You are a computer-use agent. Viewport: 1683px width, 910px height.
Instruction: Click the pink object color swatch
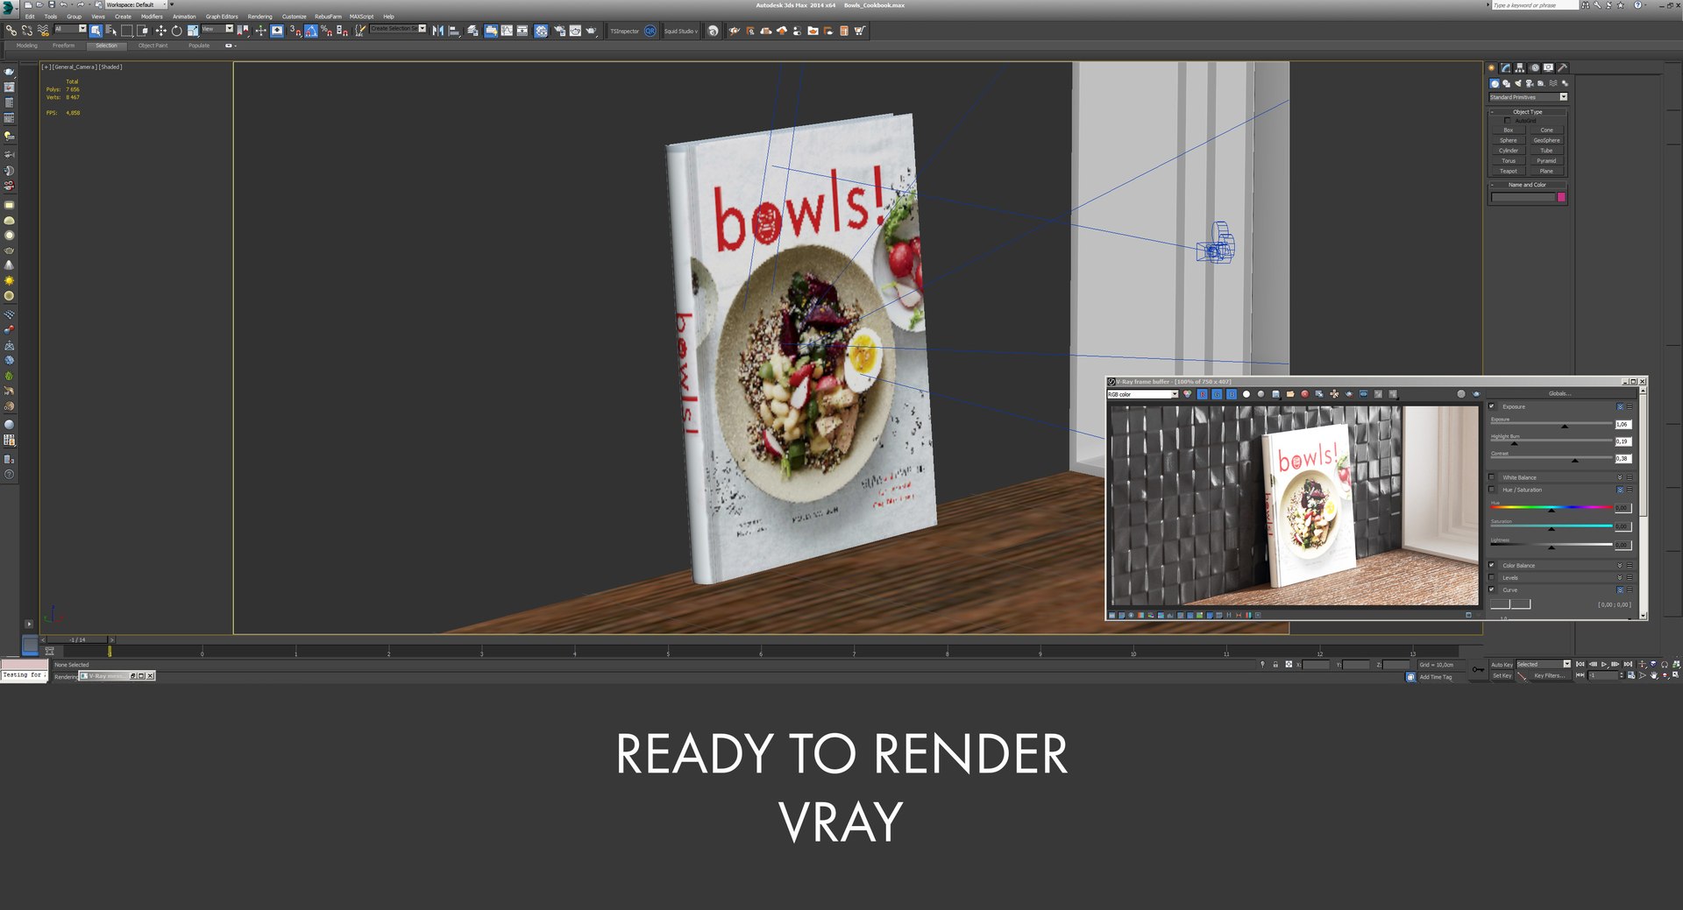coord(1561,197)
